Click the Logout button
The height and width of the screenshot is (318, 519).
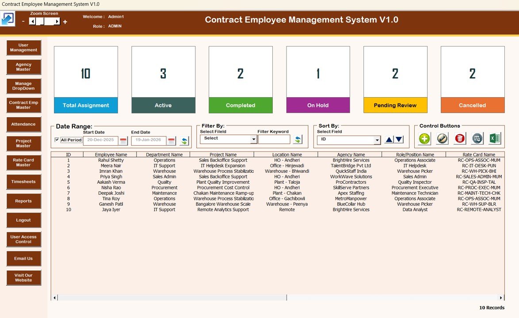[23, 220]
